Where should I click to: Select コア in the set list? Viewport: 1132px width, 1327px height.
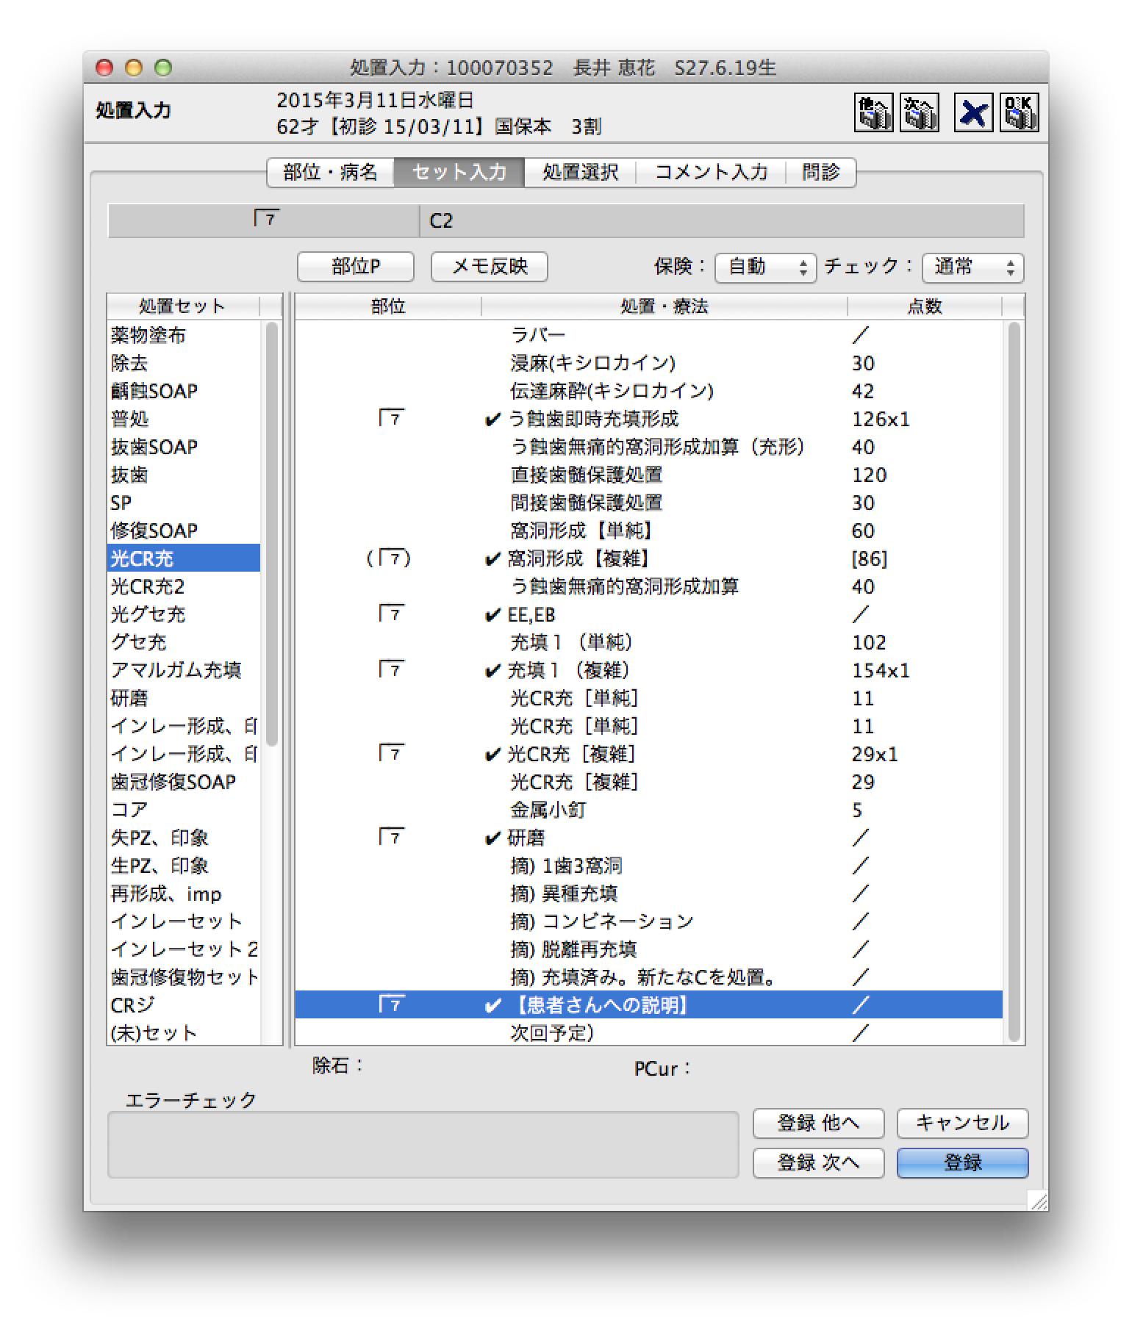click(x=184, y=810)
